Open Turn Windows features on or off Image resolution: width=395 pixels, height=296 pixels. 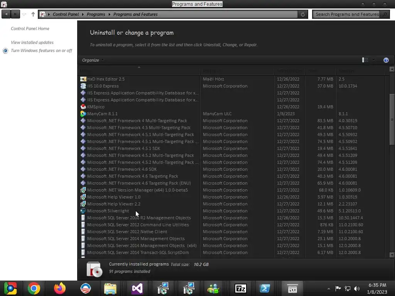click(41, 50)
